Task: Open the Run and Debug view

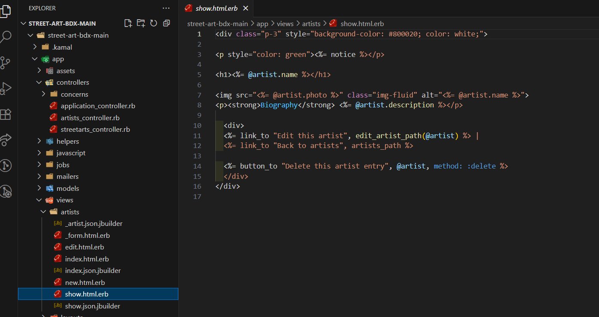Action: click(5, 89)
